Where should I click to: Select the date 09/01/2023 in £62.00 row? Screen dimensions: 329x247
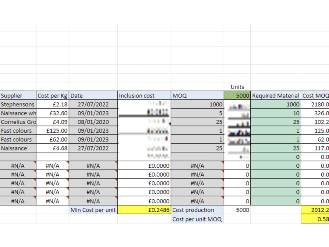click(x=93, y=139)
